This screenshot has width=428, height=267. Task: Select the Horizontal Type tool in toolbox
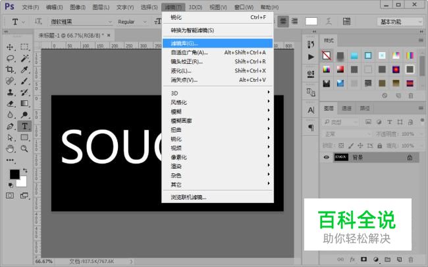24,127
